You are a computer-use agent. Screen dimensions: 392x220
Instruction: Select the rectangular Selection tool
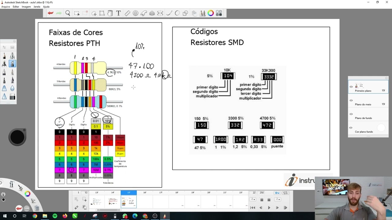77,13
